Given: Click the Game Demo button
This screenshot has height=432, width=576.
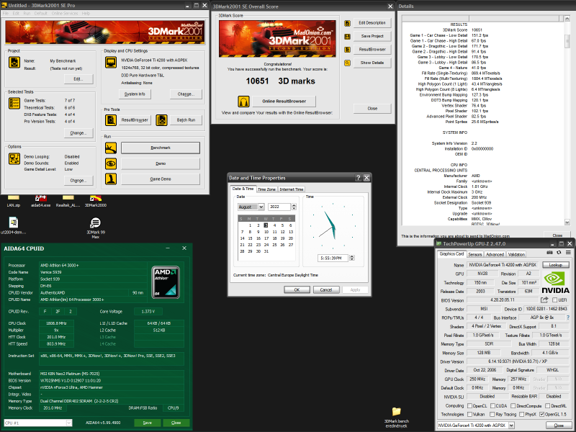Looking at the screenshot, I should click(x=161, y=179).
